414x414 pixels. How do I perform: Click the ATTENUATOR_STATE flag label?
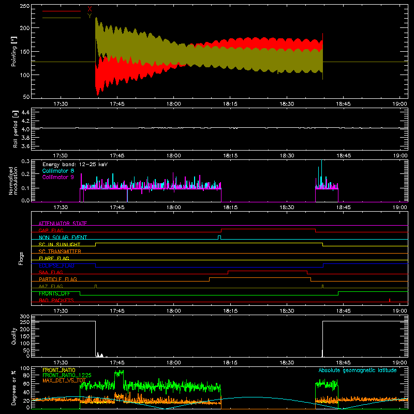coord(63,224)
